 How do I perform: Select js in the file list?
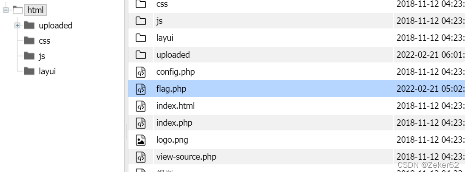(x=159, y=21)
